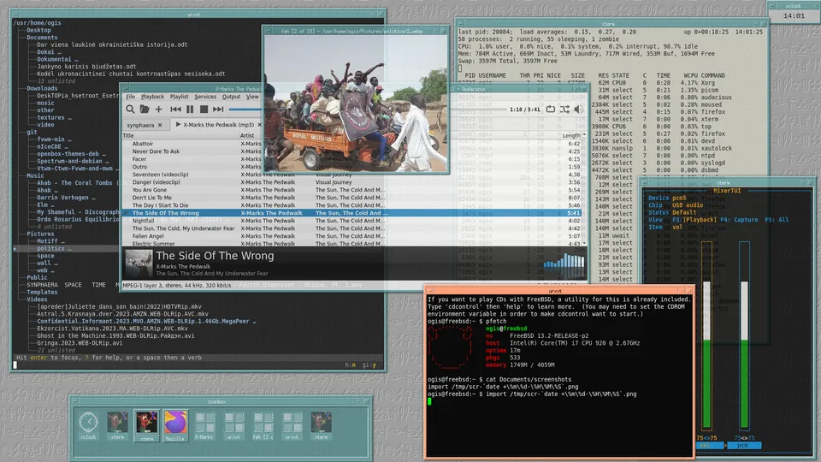This screenshot has height=462, width=821.
Task: Open the xclock icon in the iconbox
Action: click(88, 425)
